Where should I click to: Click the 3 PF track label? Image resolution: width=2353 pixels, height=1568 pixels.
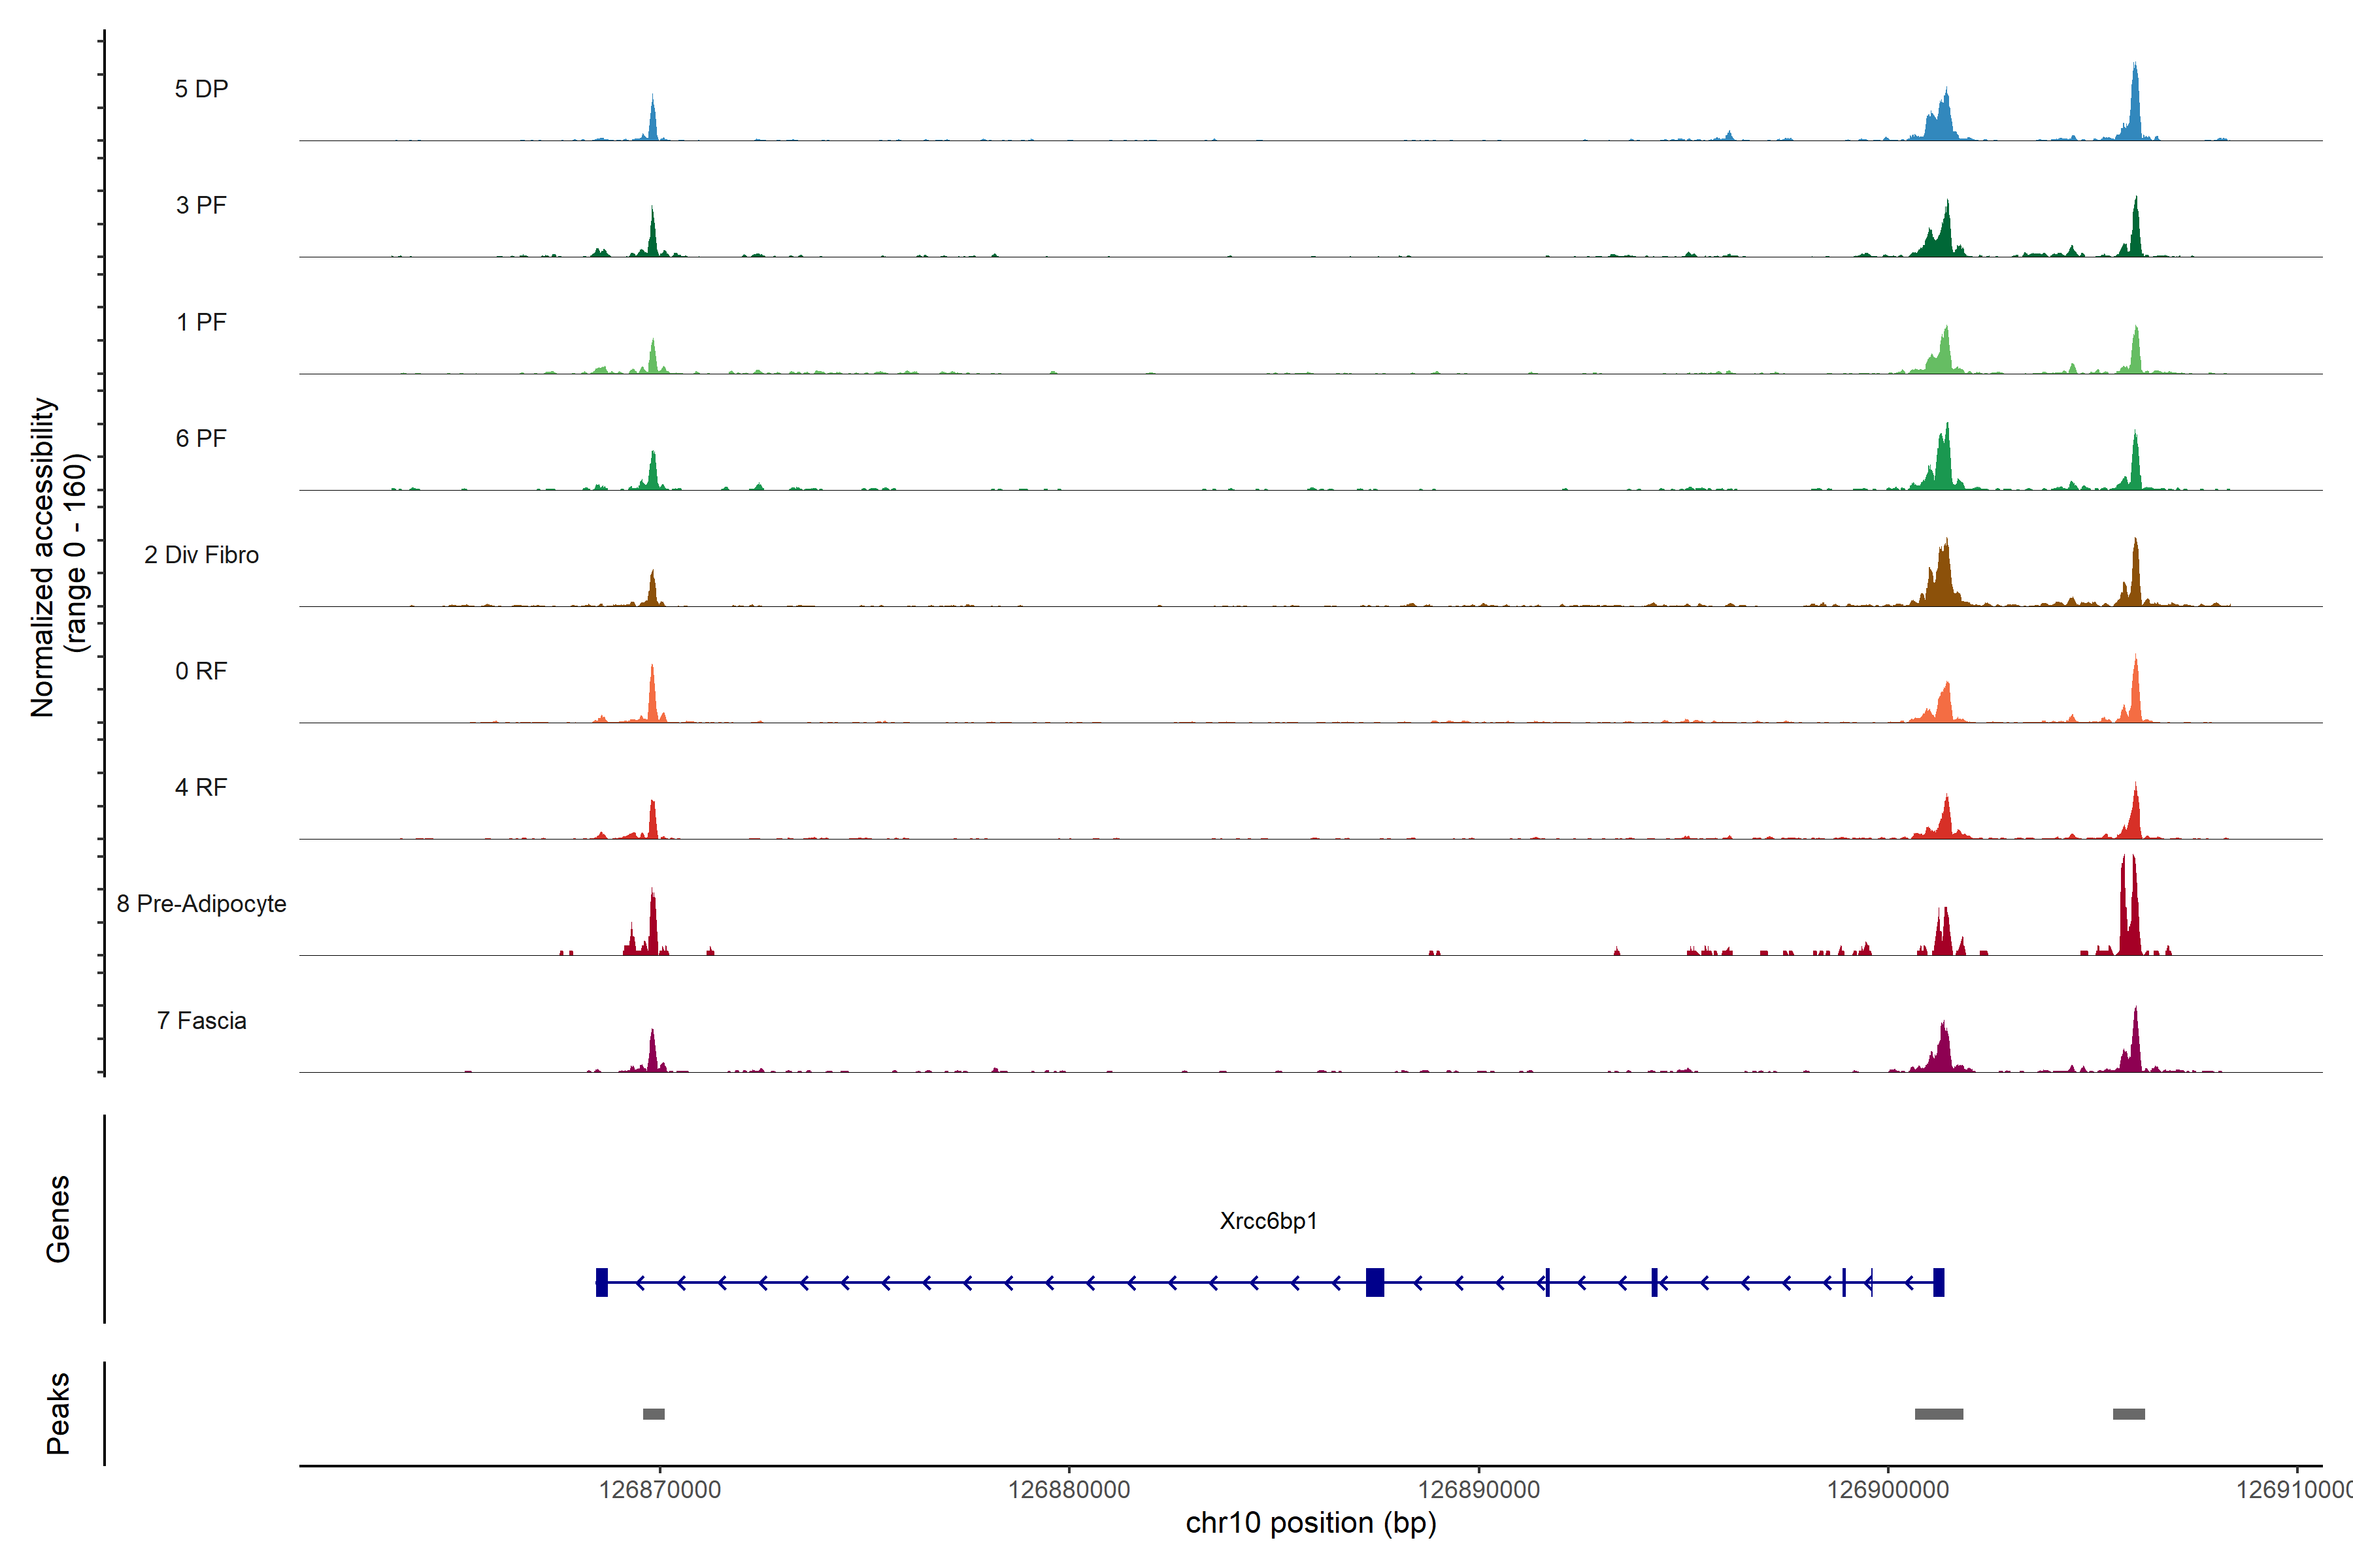(201, 205)
